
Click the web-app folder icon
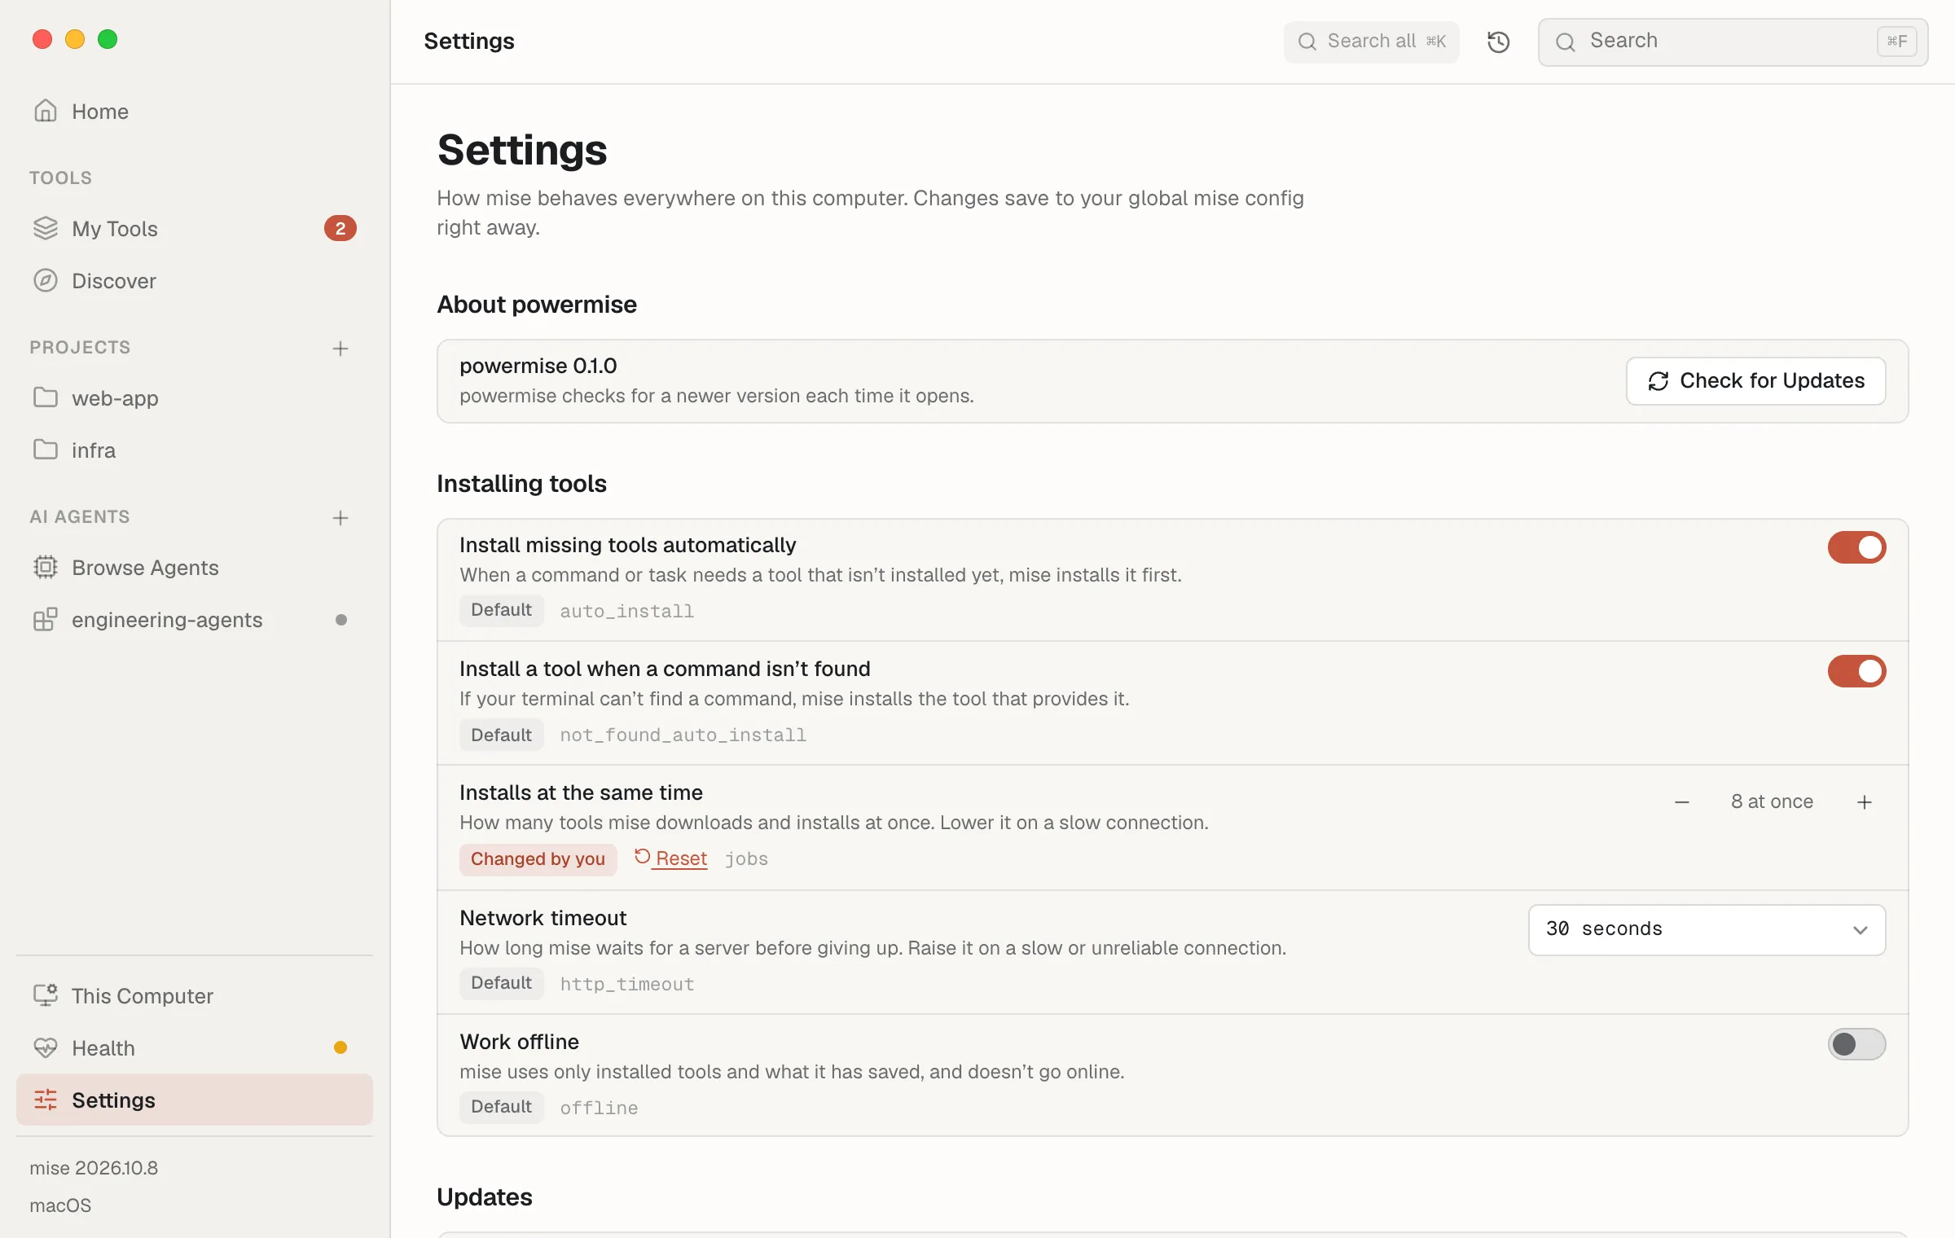tap(46, 397)
